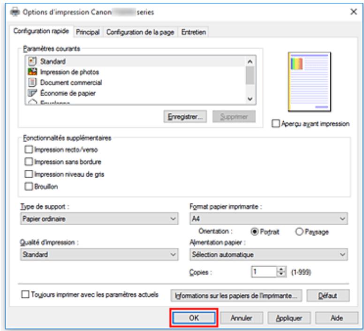Decrease copies with the down arrow
Screen dimensions: 364x331
(x=281, y=274)
